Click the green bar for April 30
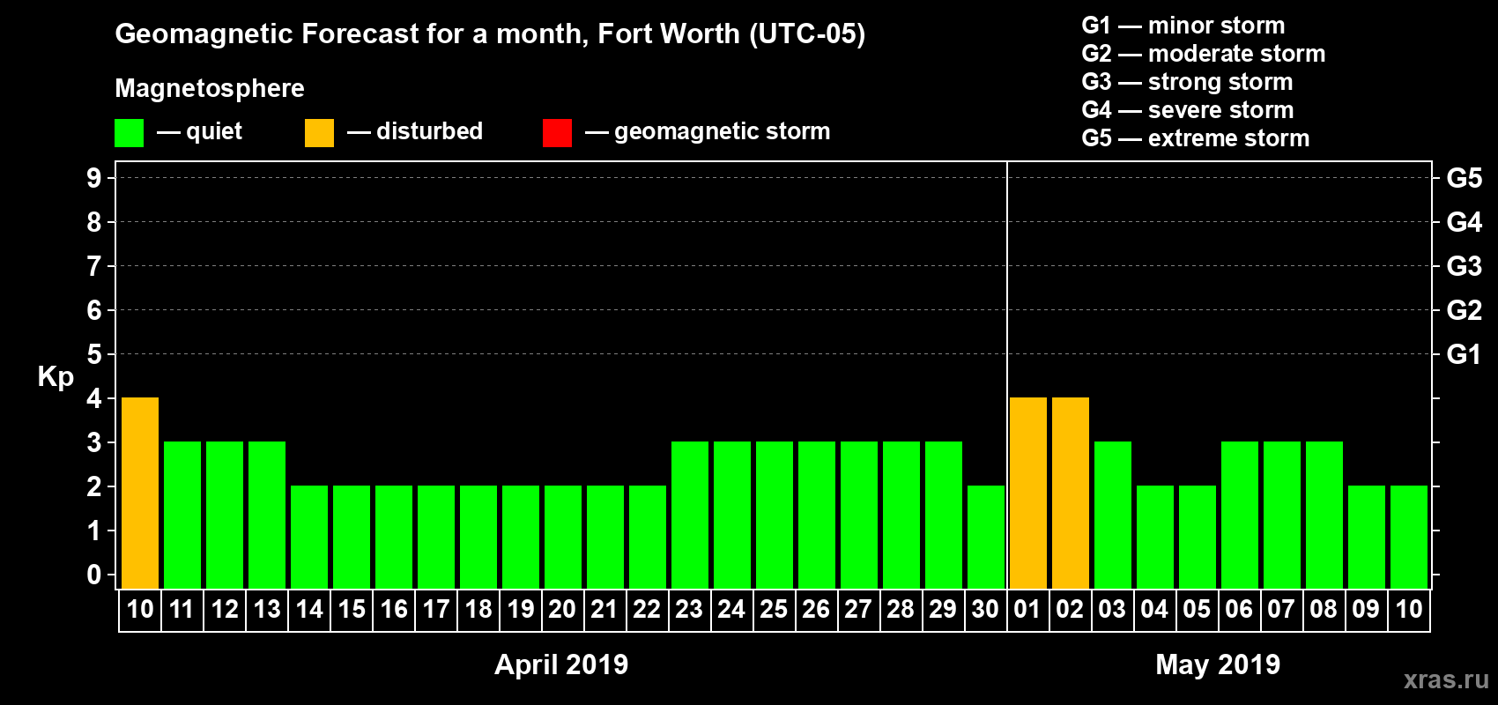1498x705 pixels. coord(985,537)
